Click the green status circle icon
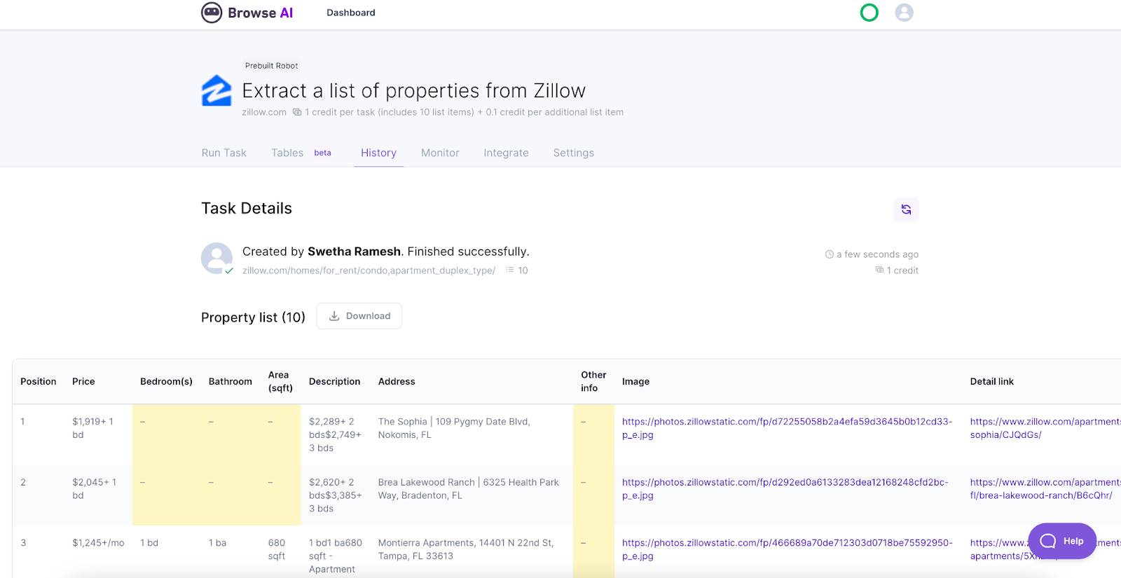Screen dimensions: 1121x578 (869, 13)
